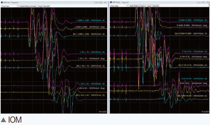The image size is (210, 125).
Task: Toggle Avg button in MEP Right window
Action: click(149, 6)
